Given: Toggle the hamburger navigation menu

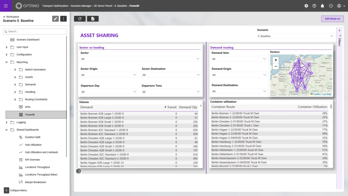Looking at the screenshot, I should (x=5, y=5).
